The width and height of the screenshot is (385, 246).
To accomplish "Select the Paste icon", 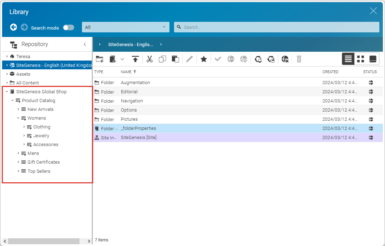I will click(175, 59).
